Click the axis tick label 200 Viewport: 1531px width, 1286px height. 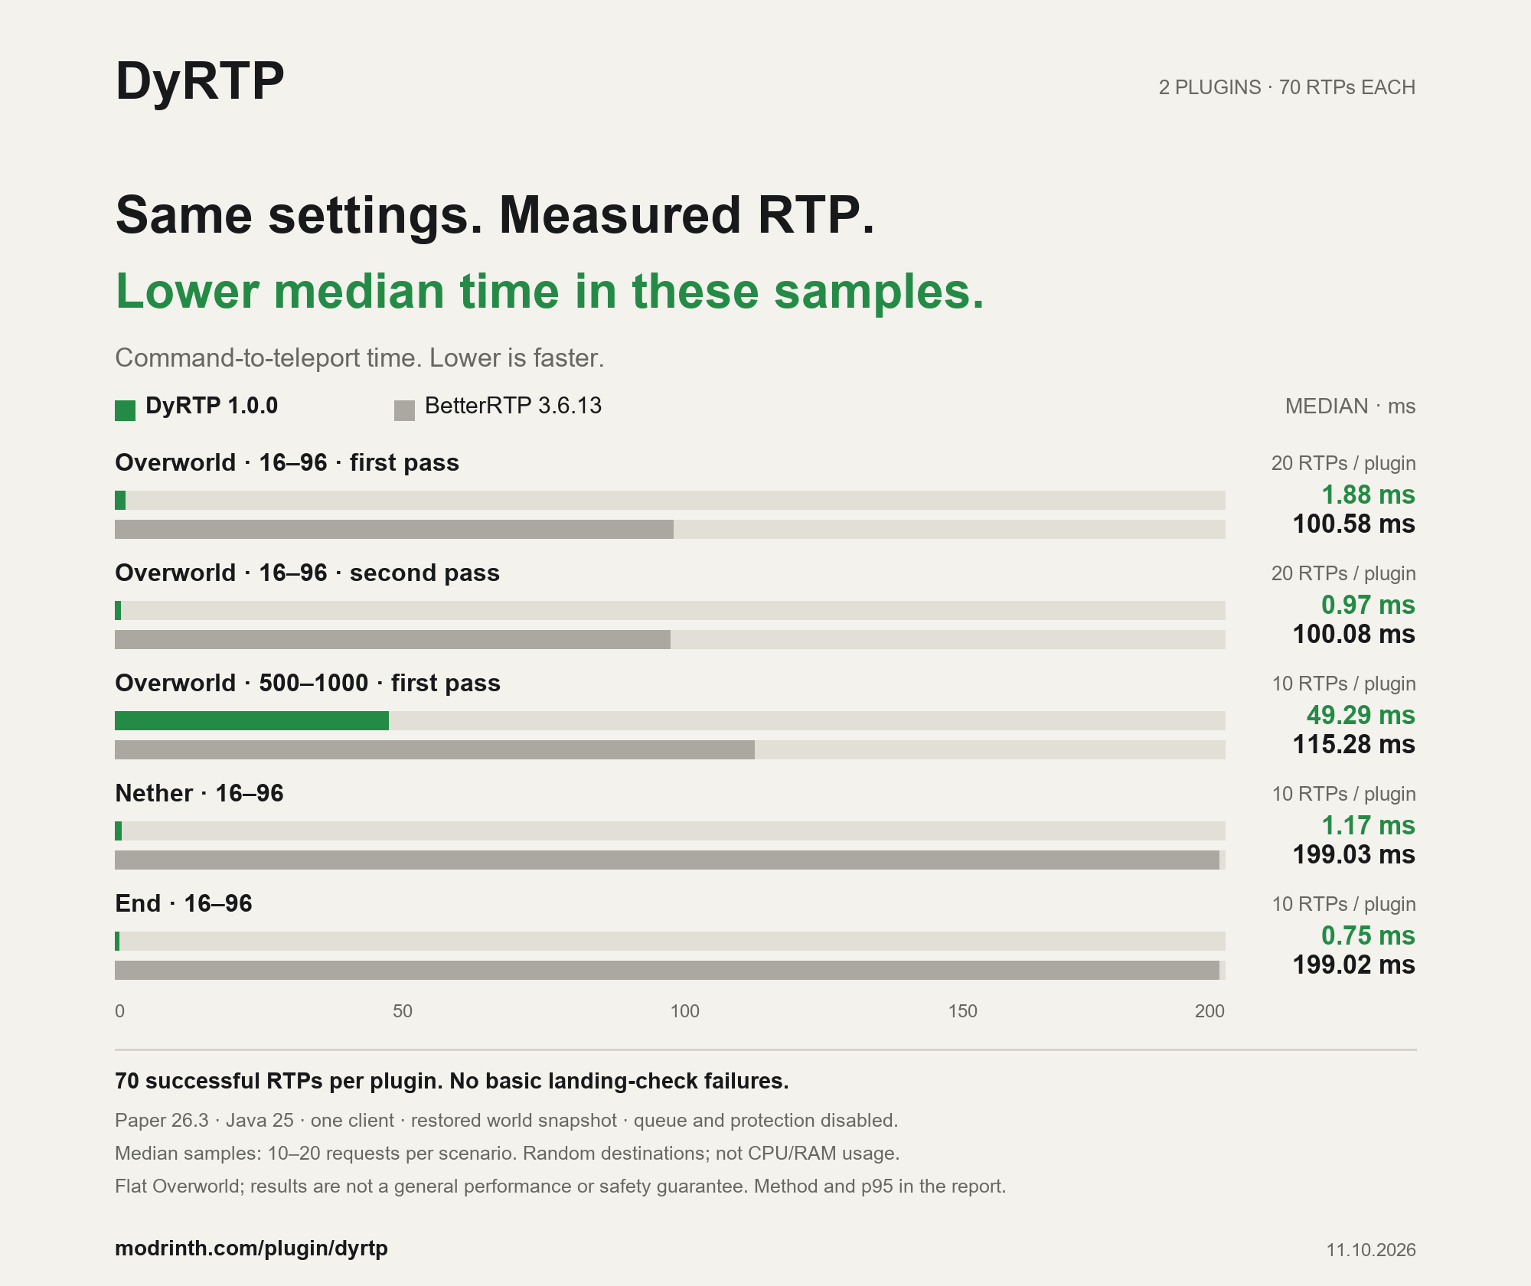[1209, 1011]
